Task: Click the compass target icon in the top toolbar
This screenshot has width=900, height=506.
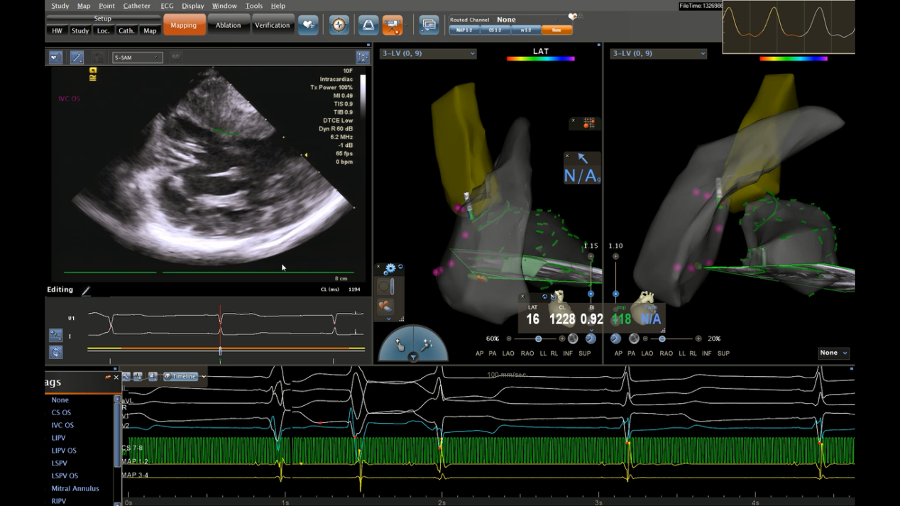Action: point(339,25)
